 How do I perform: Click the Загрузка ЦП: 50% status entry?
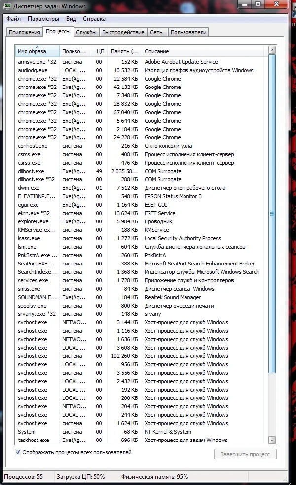[x=80, y=476]
